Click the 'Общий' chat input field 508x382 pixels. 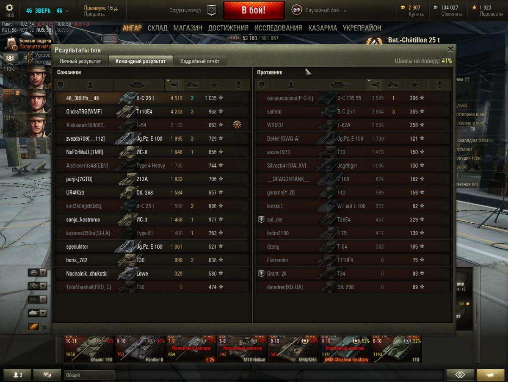coord(89,375)
